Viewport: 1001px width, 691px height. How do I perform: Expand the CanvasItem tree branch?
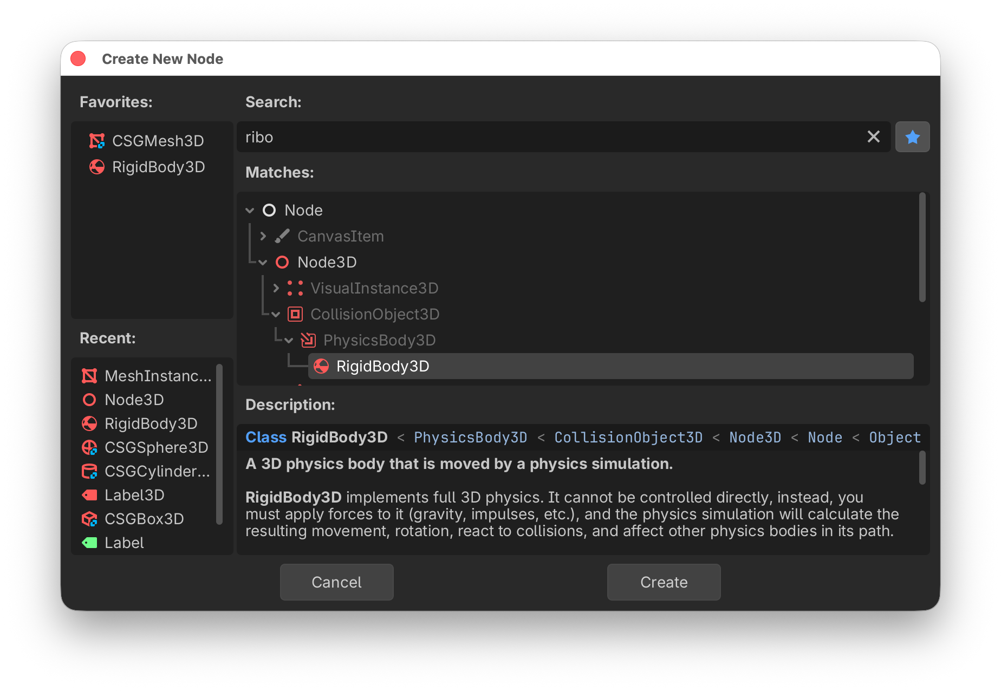263,236
